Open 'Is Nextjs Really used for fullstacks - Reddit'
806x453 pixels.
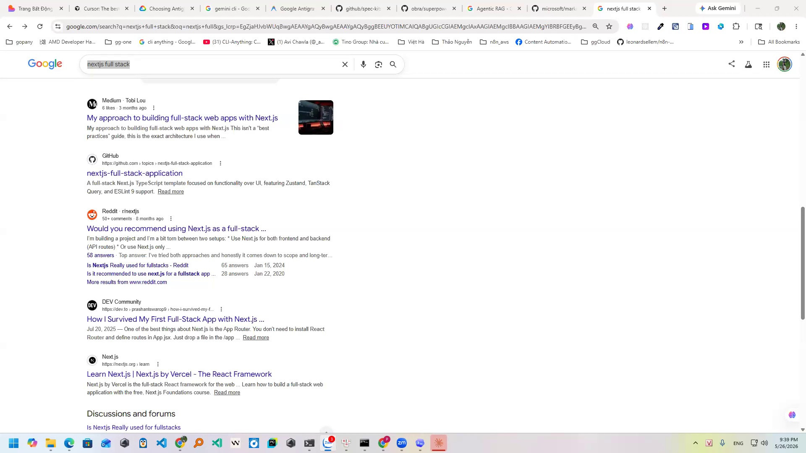pyautogui.click(x=138, y=266)
